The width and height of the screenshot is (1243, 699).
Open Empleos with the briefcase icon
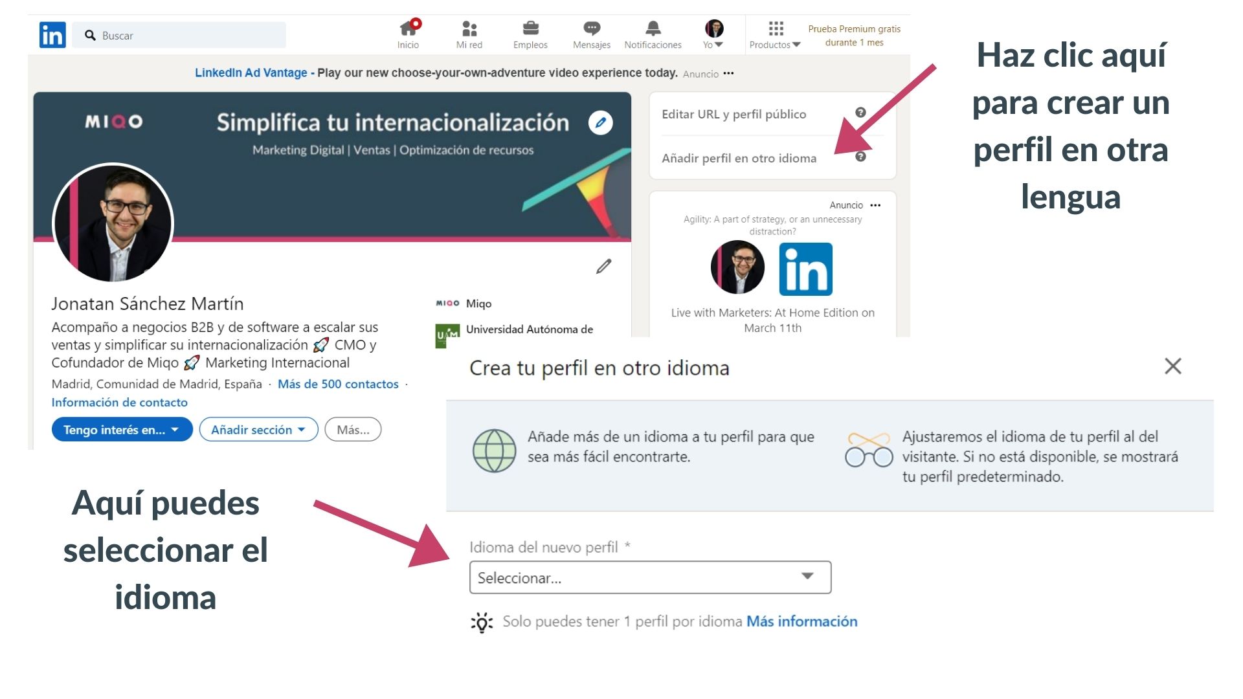530,28
